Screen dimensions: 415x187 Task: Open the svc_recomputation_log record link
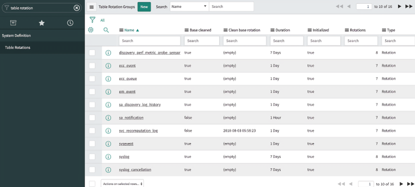coord(138,131)
